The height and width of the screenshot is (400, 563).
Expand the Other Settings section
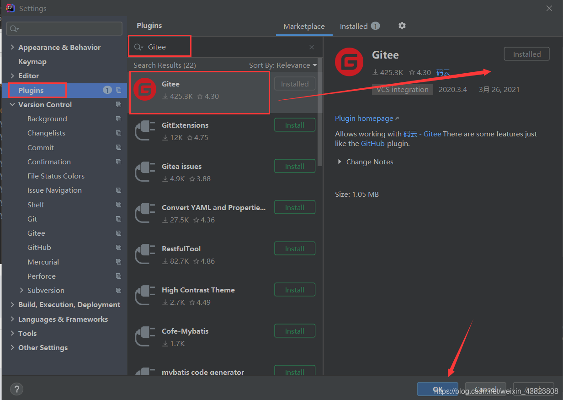point(12,347)
